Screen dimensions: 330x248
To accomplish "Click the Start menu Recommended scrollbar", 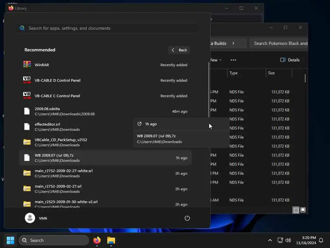I will pos(209,90).
